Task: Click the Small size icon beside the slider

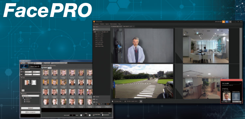Action: (101, 115)
